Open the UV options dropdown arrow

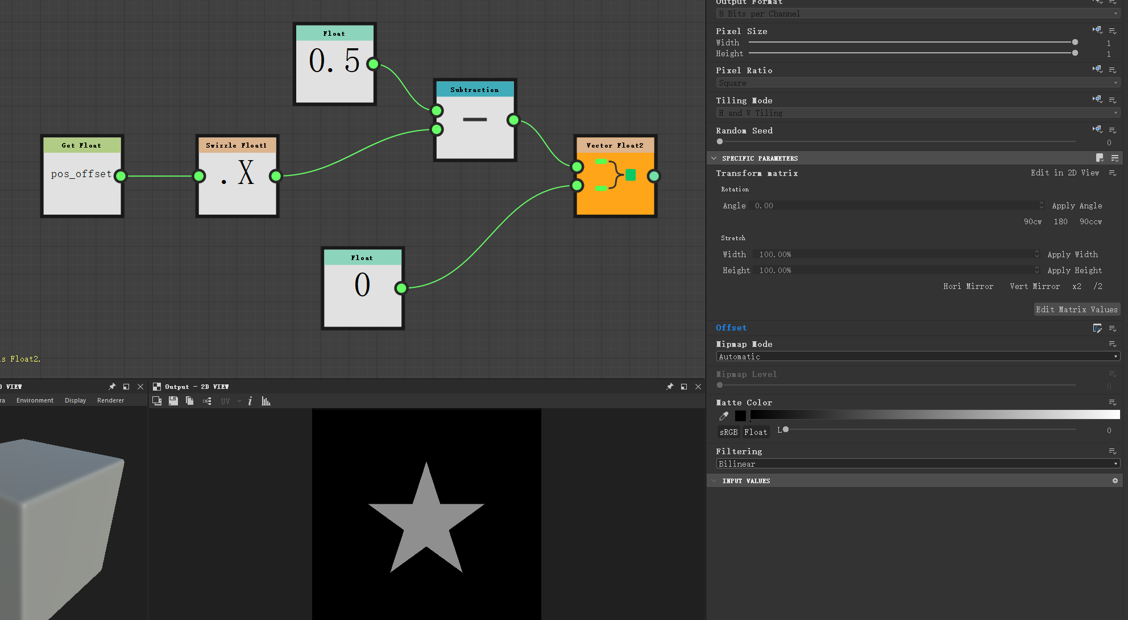(x=239, y=401)
